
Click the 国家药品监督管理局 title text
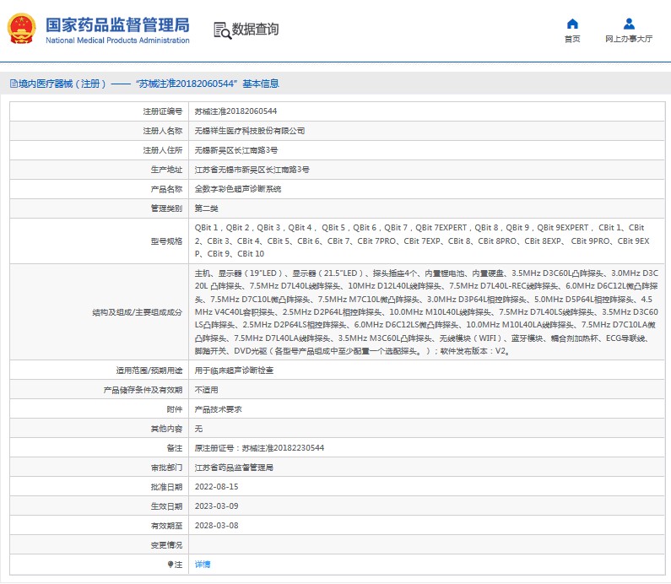[117, 24]
